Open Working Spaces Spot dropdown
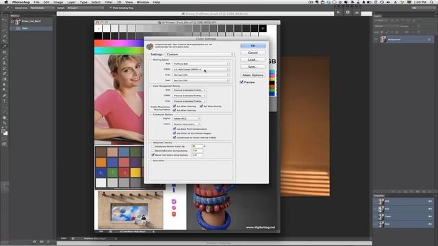438x246 pixels. 201,81
